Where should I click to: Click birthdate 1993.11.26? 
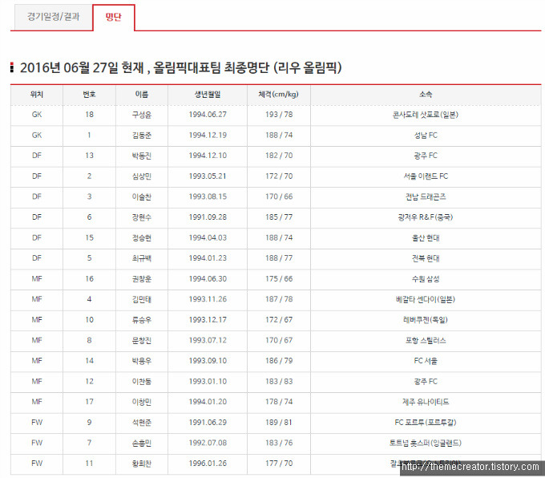tap(208, 299)
